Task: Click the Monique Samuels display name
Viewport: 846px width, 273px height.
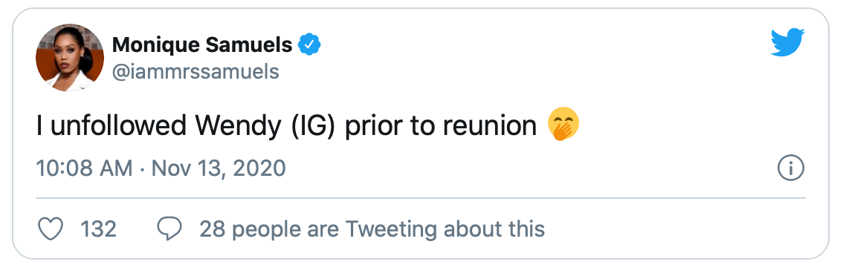Action: [x=201, y=45]
